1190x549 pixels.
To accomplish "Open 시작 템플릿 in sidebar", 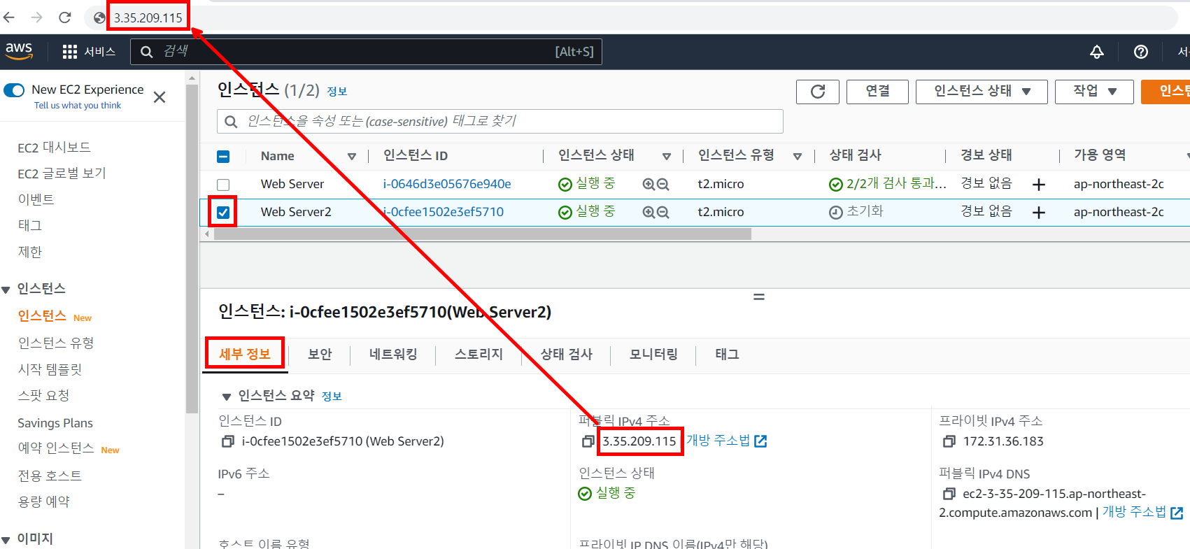I will click(50, 369).
